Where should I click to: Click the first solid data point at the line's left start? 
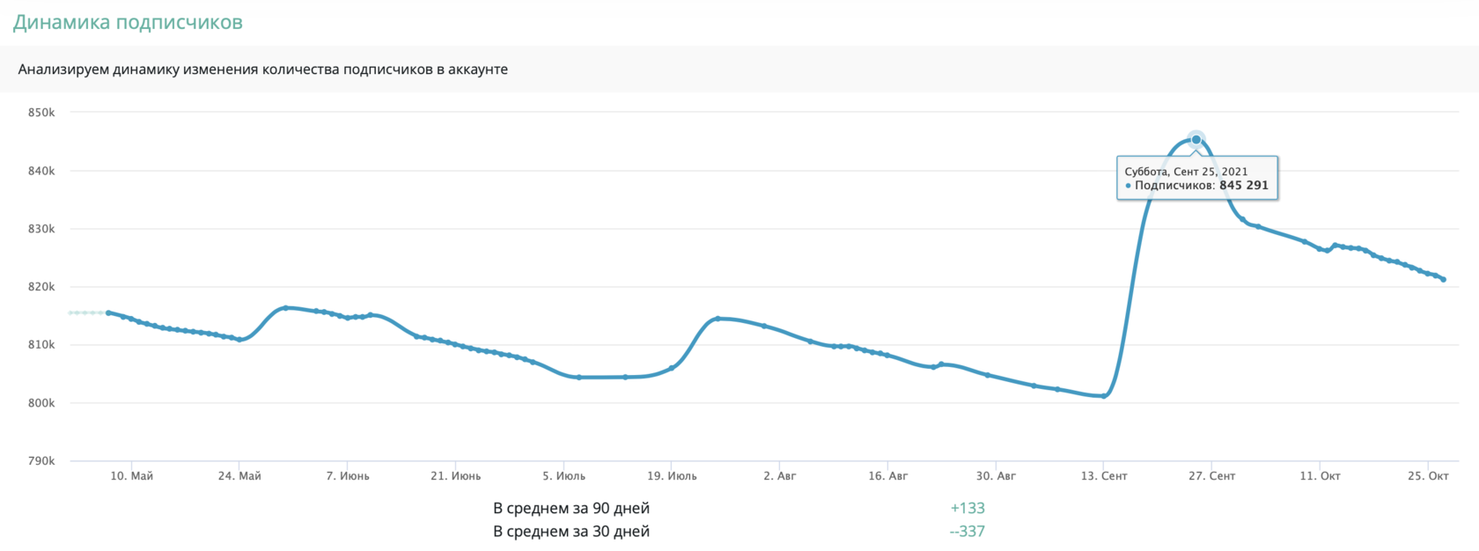(x=108, y=312)
